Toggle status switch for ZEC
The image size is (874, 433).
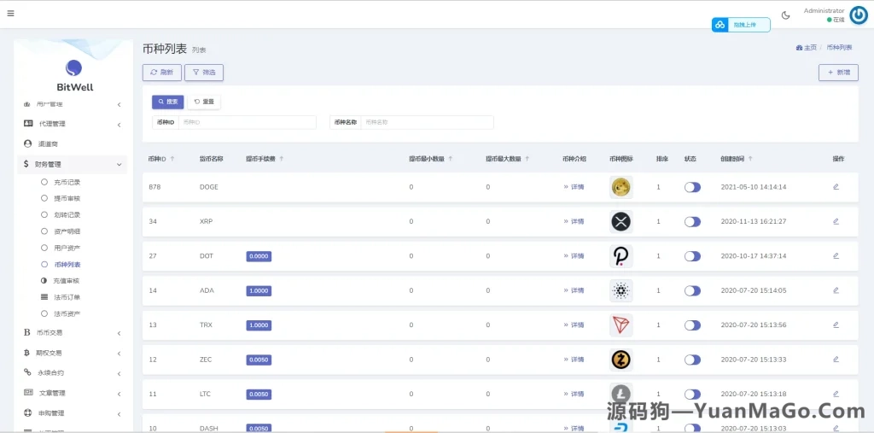coord(692,360)
